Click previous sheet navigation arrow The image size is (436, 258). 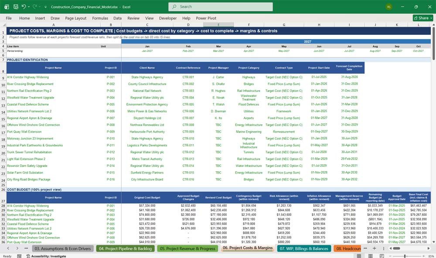(x=8, y=248)
